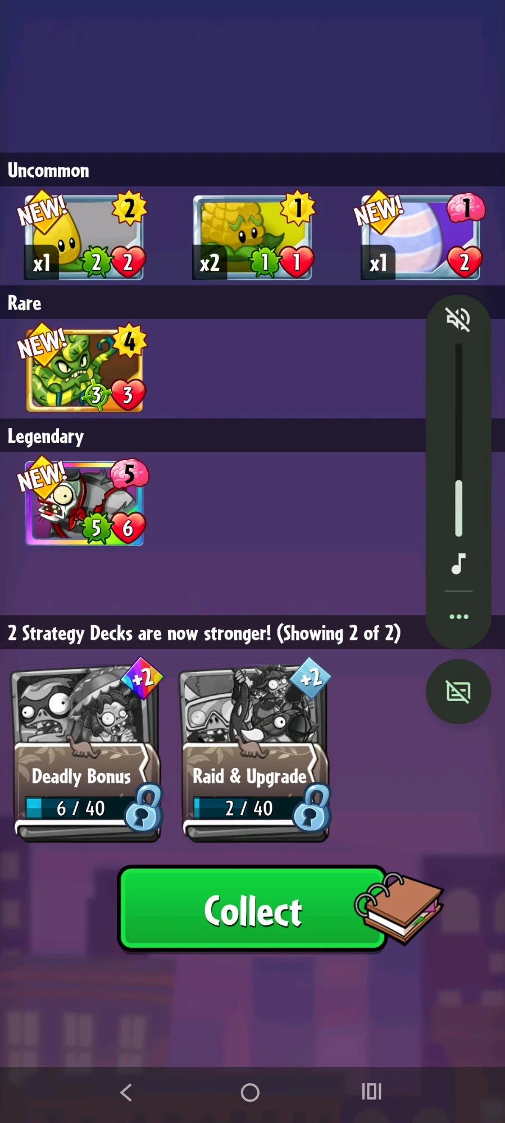View the new legendary zombie card

point(84,502)
